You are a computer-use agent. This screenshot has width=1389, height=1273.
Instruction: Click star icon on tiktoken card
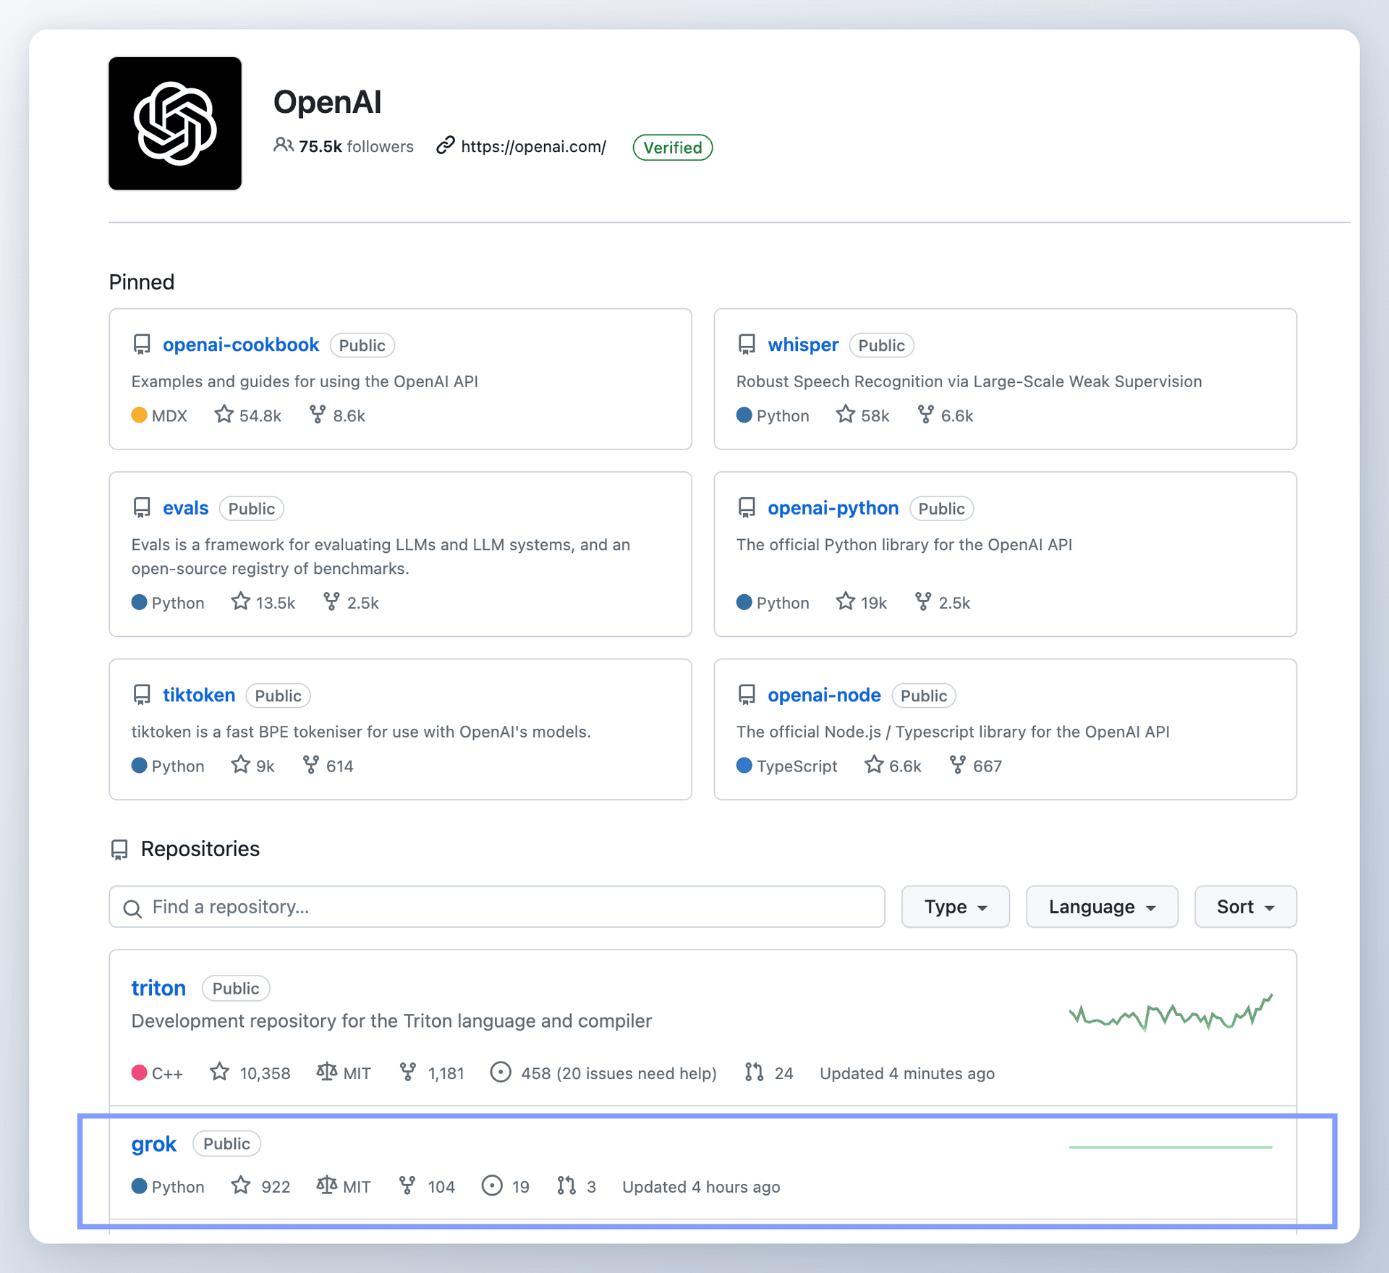[240, 765]
